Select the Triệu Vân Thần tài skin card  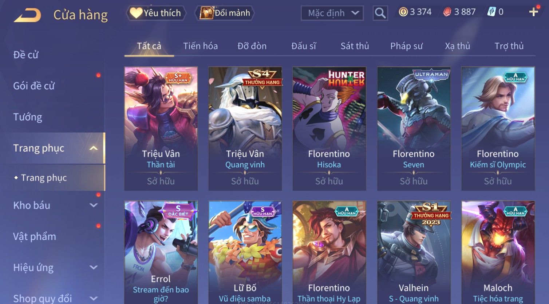pos(161,129)
